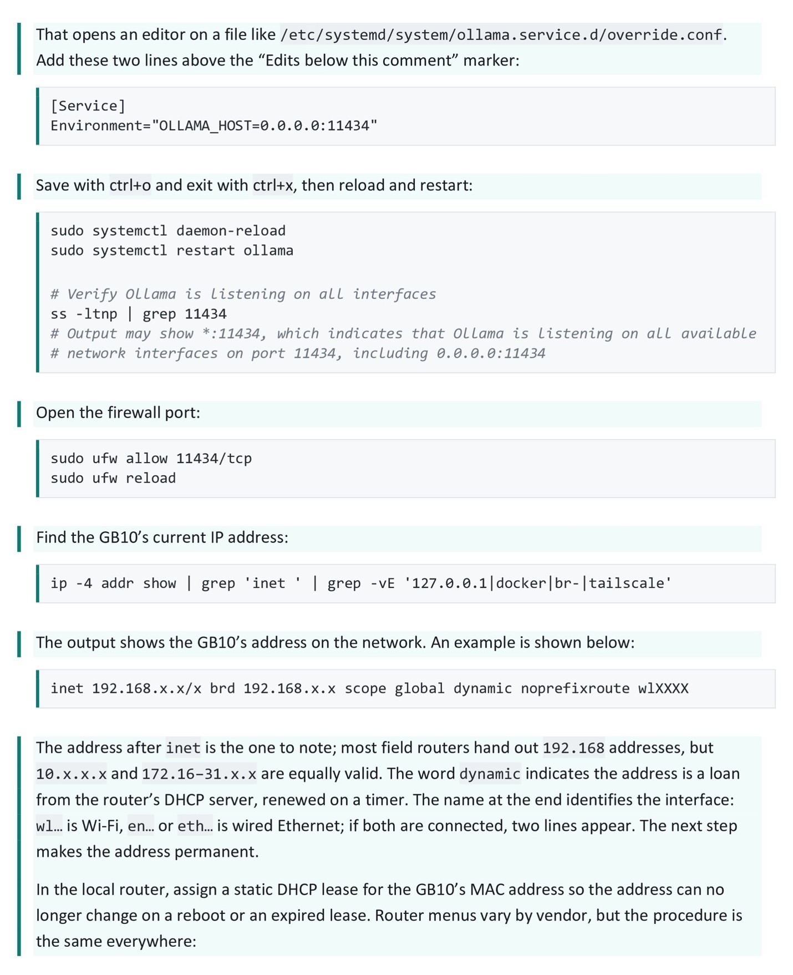Click the ip -4 addr show command line
The width and height of the screenshot is (793, 975).
(361, 583)
